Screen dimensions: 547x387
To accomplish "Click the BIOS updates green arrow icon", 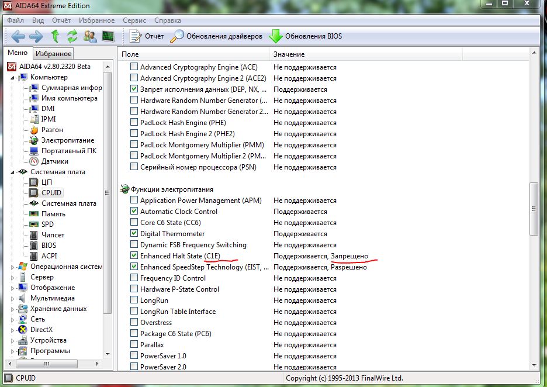I will 275,36.
